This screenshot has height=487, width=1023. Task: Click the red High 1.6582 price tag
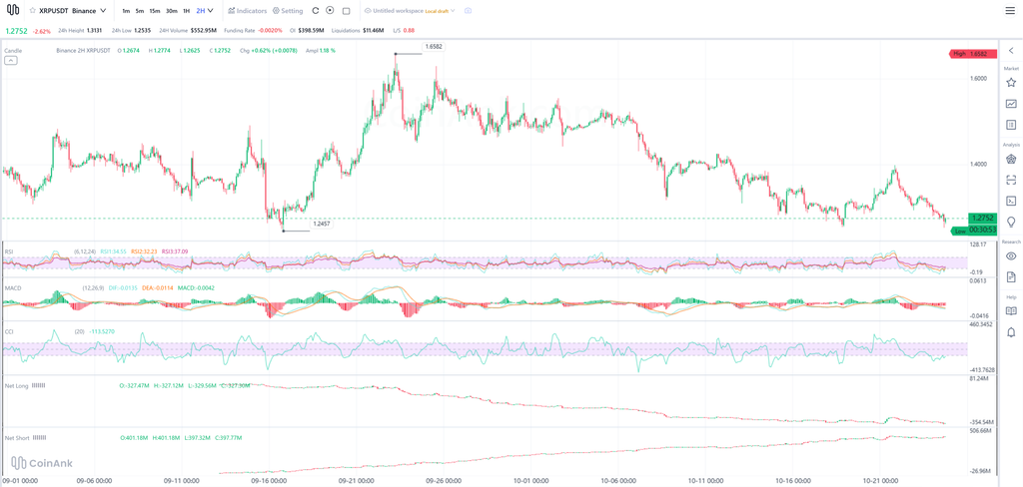(973, 54)
